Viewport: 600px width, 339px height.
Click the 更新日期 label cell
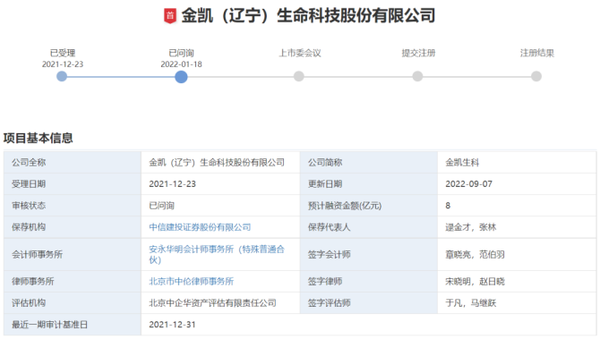point(369,184)
